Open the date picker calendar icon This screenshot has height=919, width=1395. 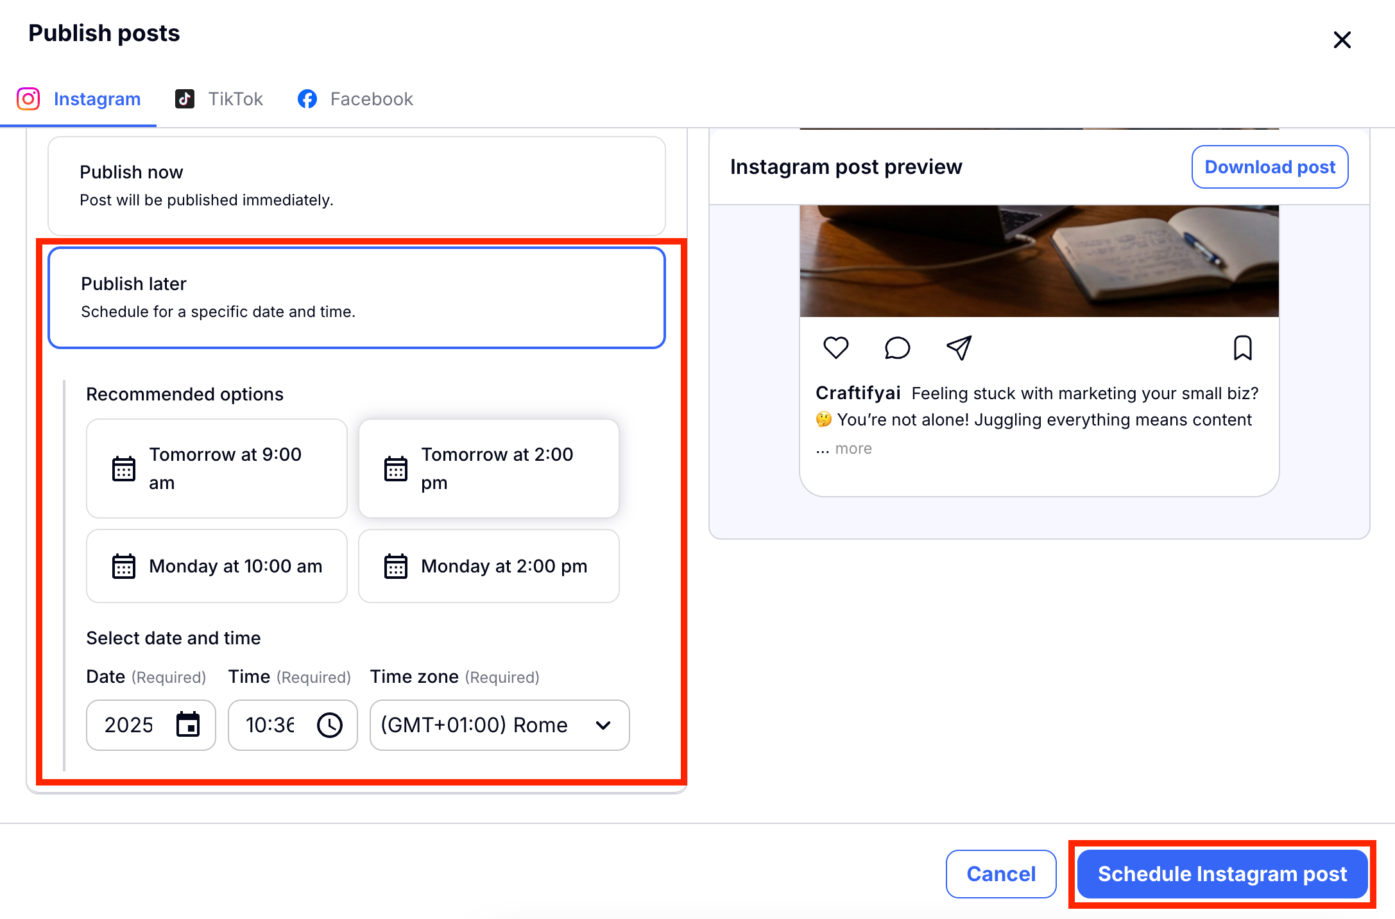click(x=188, y=725)
